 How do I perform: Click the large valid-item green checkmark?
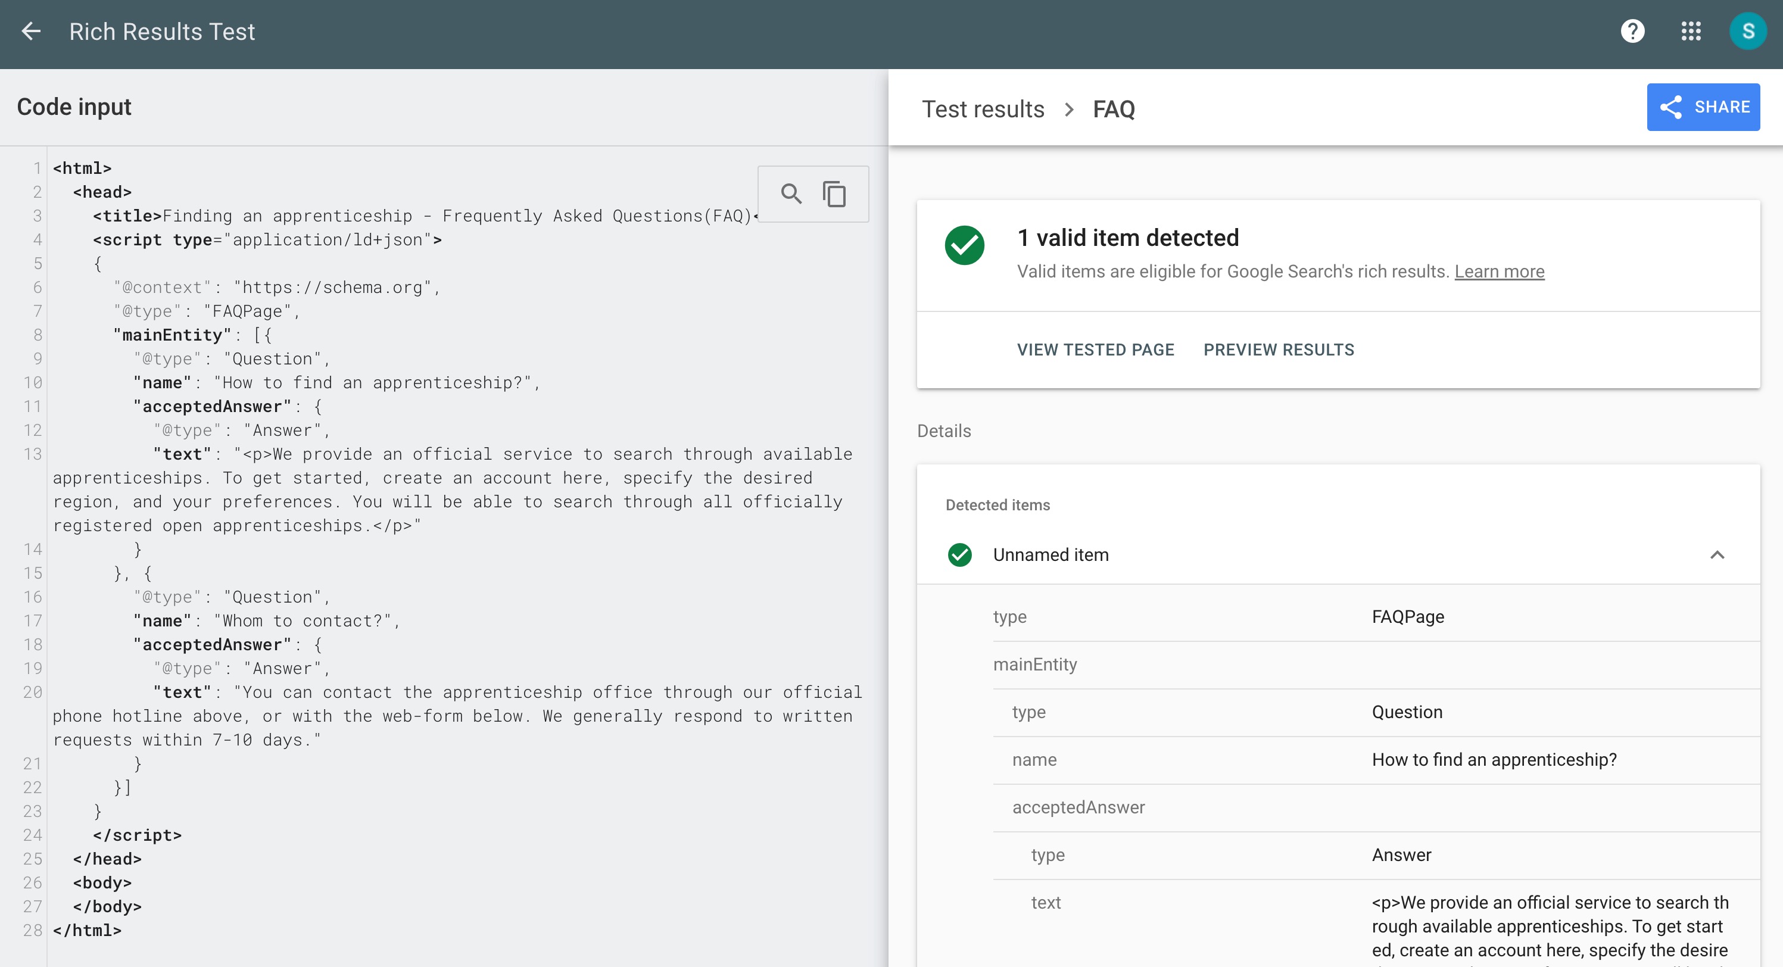(964, 246)
